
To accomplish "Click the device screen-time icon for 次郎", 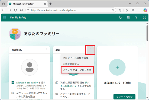I will click(x=57, y=83).
